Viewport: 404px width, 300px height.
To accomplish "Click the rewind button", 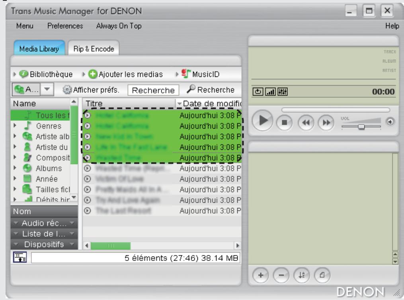I will 306,122.
